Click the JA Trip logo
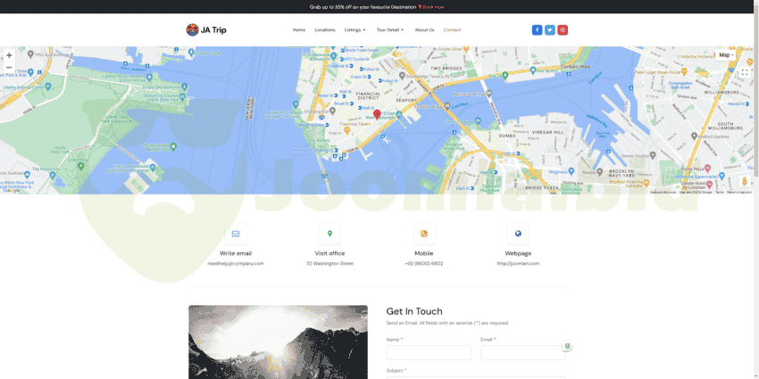The width and height of the screenshot is (759, 379). [206, 29]
